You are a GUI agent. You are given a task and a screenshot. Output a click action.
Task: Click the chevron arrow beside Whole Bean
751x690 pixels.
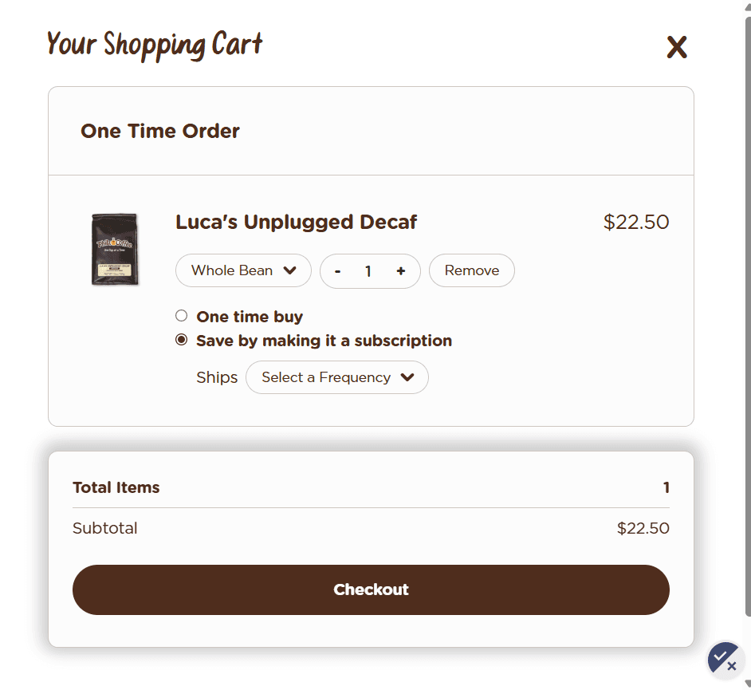point(290,270)
